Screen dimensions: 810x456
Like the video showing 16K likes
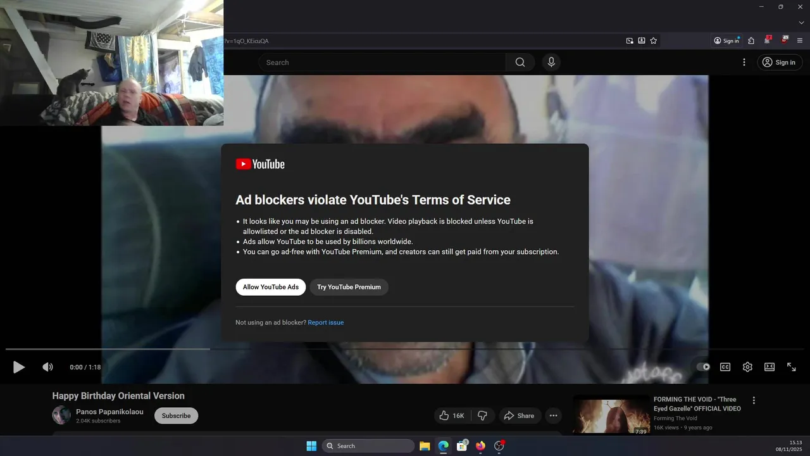coord(452,415)
